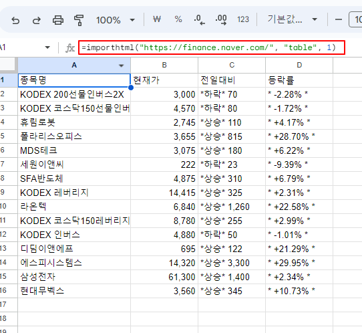Select cell * +29.95% *
Viewport: 362px width, 333px height.
[x=299, y=263]
